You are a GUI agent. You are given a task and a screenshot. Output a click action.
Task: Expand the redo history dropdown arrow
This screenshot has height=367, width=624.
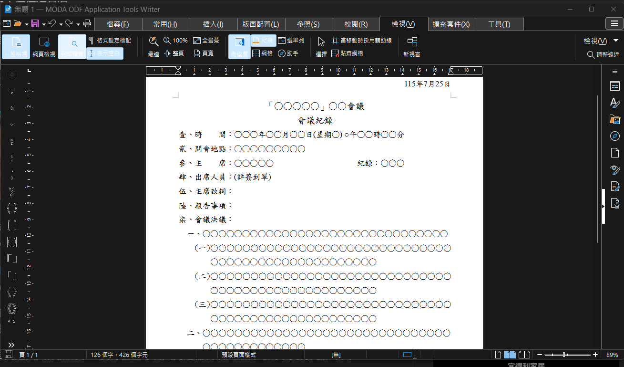pyautogui.click(x=78, y=24)
